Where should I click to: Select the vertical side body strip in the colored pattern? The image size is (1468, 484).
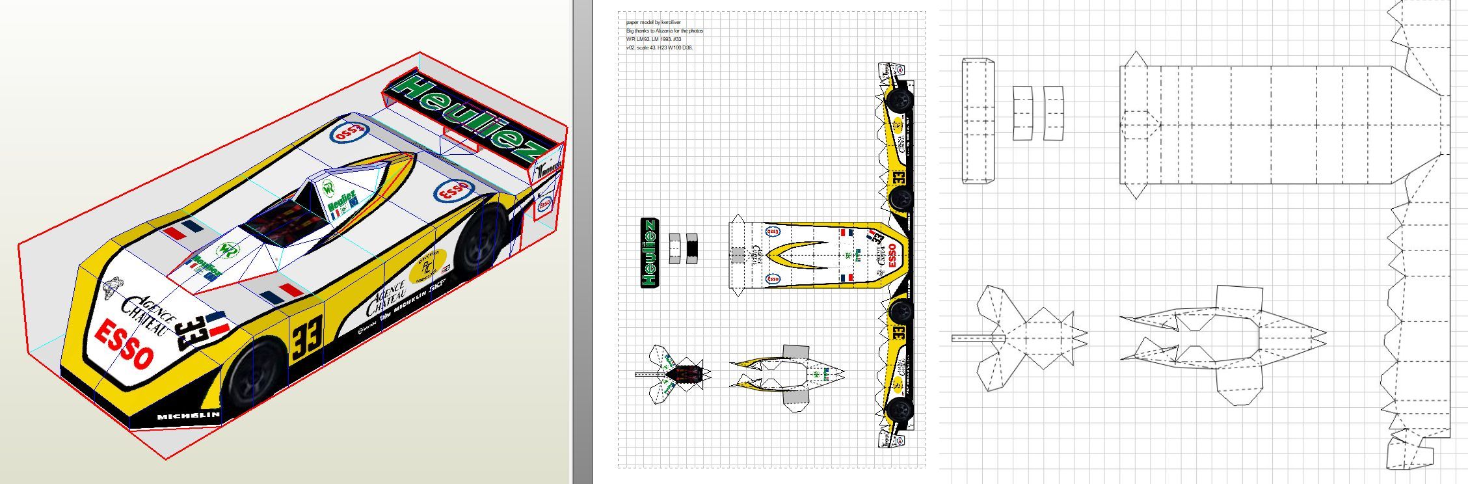point(896,255)
